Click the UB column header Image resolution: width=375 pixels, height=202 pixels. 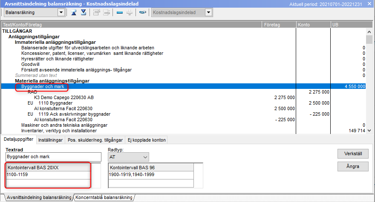click(x=352, y=25)
